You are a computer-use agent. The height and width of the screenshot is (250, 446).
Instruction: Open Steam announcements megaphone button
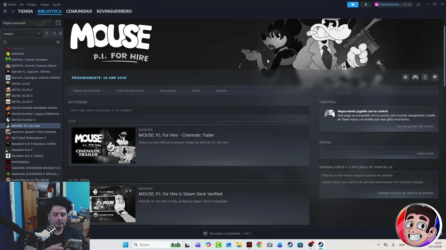click(x=353, y=5)
